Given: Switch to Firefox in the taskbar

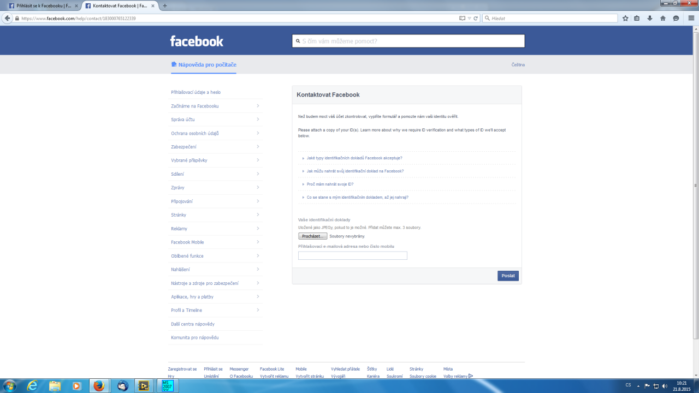Looking at the screenshot, I should [99, 385].
